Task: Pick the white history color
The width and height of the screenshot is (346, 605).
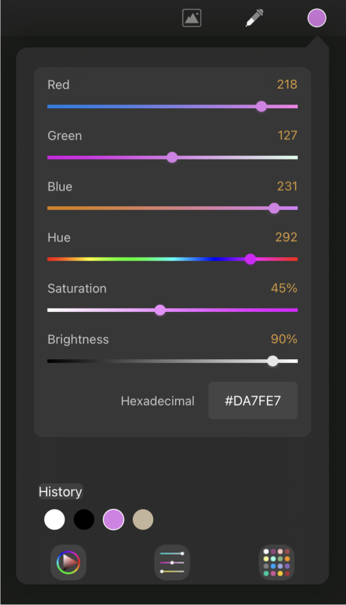Action: (54, 519)
